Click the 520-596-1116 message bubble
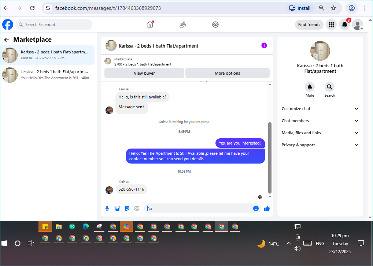The image size is (373, 266). pos(131,189)
